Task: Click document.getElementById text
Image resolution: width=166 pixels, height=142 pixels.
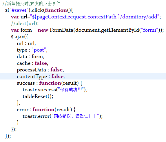Action: [107, 30]
